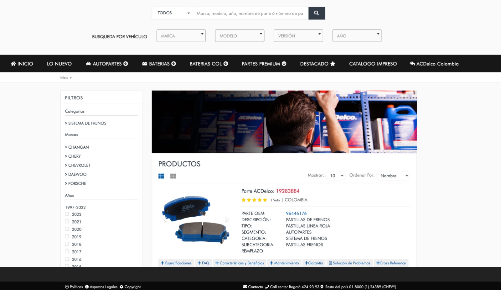
Task: Check the 2020 year filter
Action: click(x=67, y=229)
